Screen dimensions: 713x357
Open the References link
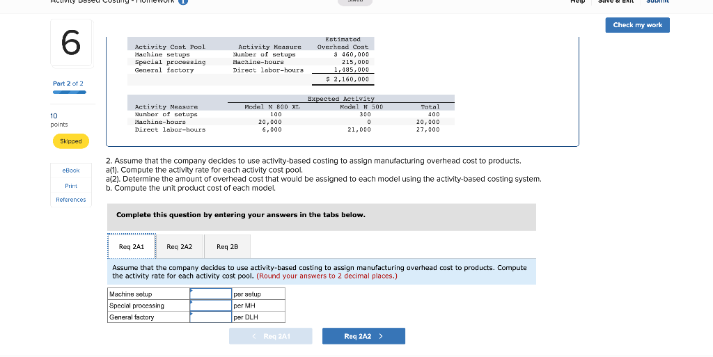coord(71,200)
